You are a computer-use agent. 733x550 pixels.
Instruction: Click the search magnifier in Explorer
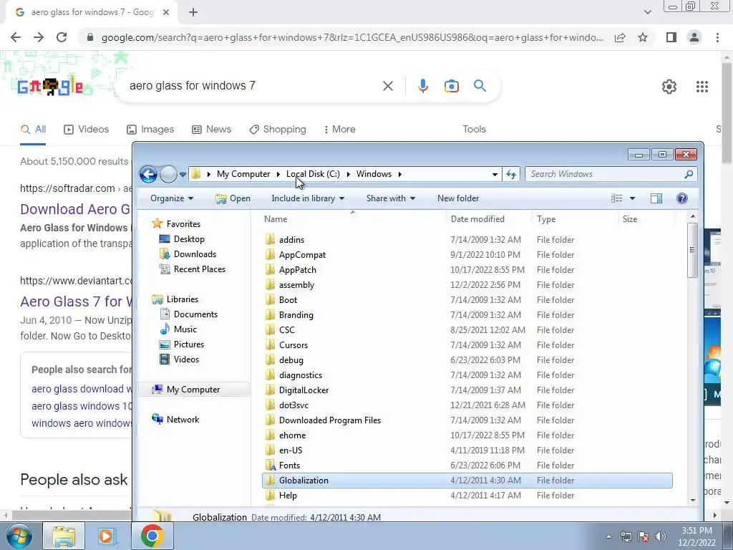(x=689, y=175)
